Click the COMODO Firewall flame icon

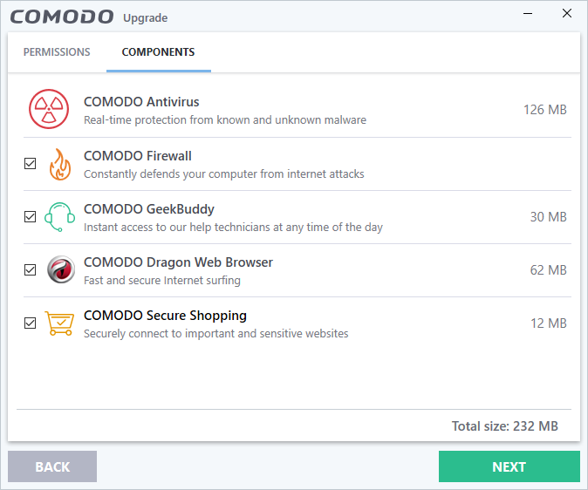click(x=59, y=164)
